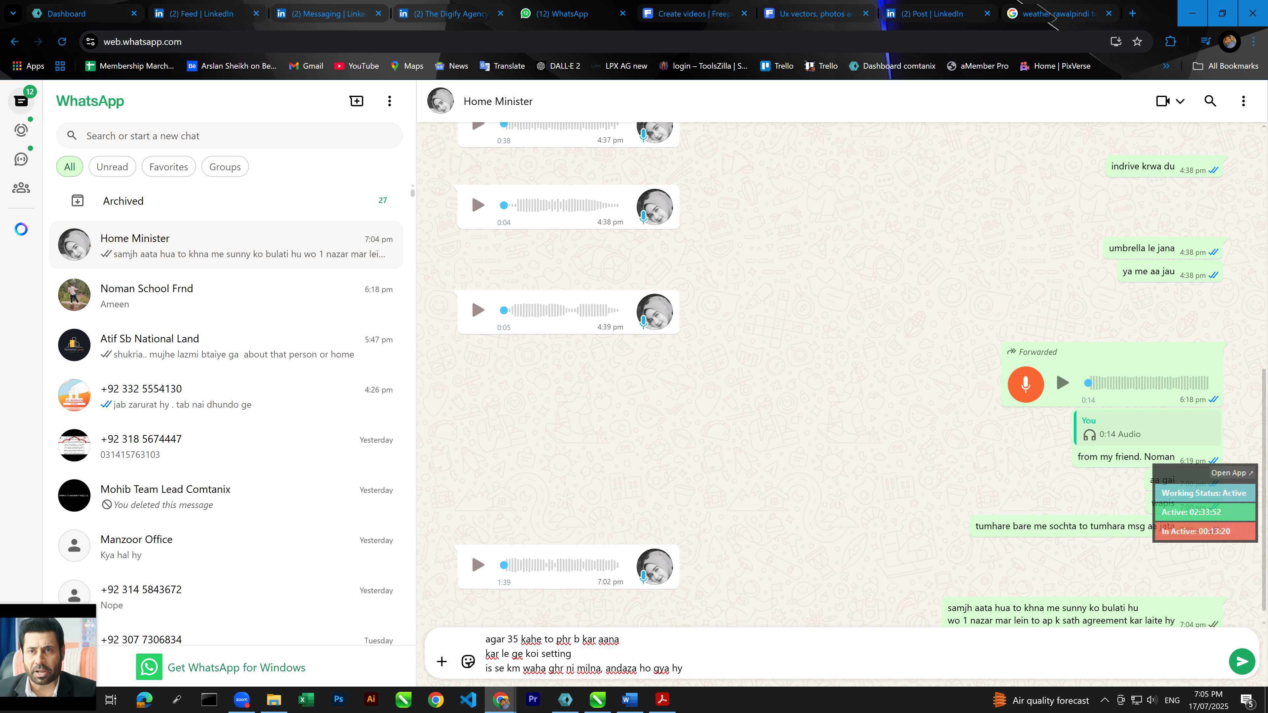Open Photoshop from the taskbar
Viewport: 1268px width, 713px height.
click(339, 699)
